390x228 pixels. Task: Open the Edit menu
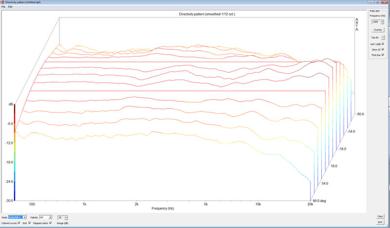tap(10, 6)
